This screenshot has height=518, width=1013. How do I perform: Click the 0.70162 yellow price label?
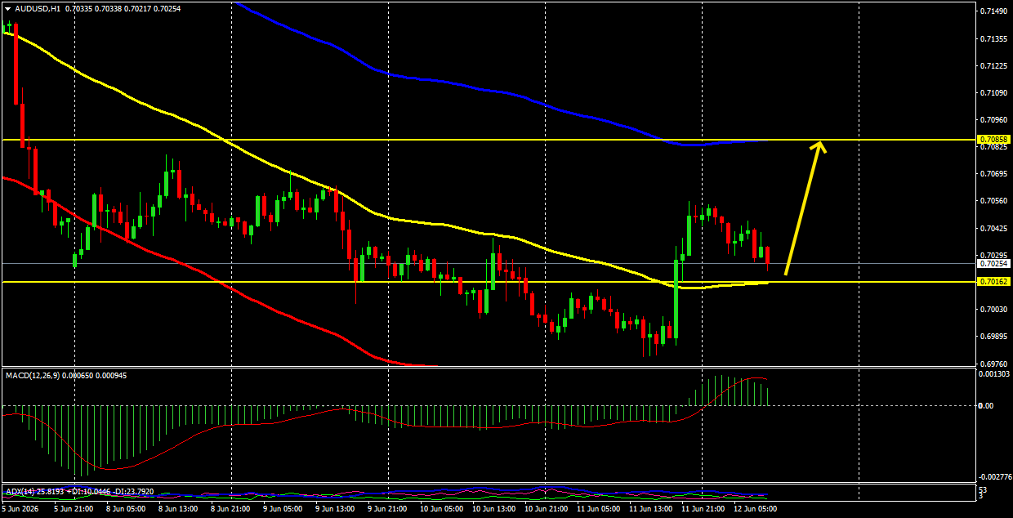pyautogui.click(x=994, y=281)
